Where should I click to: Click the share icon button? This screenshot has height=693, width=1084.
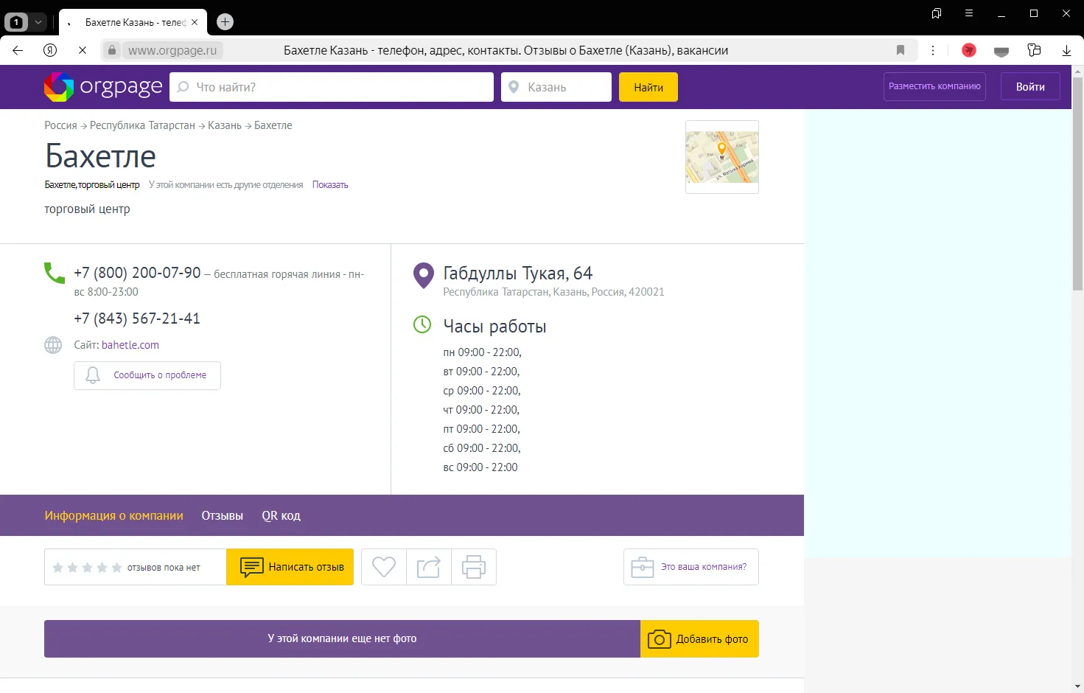pos(429,567)
